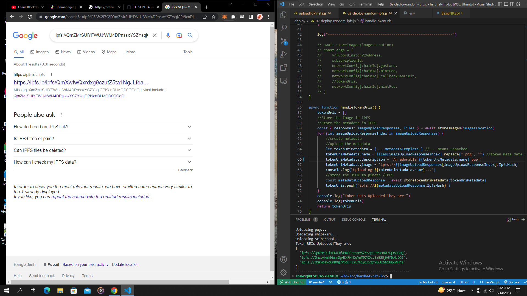This screenshot has width=527, height=296.
Task: Click the Google search input field
Action: (102, 35)
